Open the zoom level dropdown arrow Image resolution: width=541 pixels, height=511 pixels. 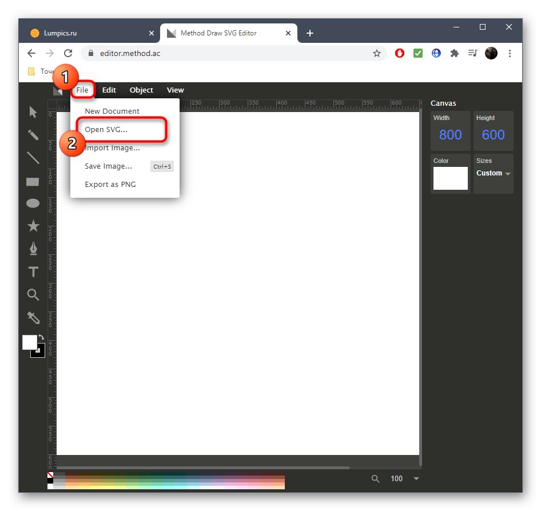[x=416, y=478]
